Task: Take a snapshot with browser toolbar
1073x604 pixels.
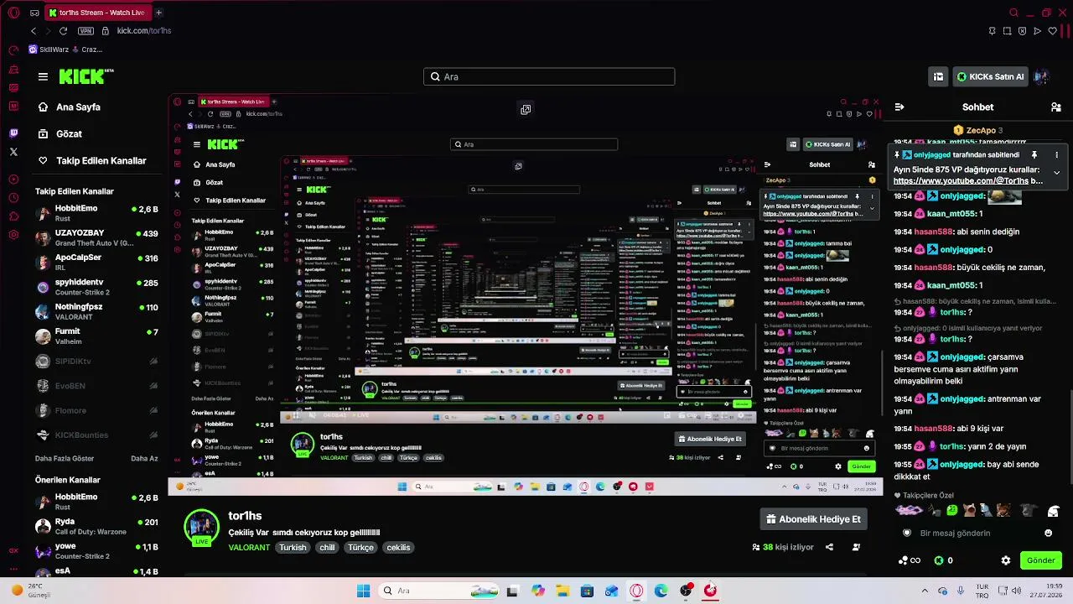Action: (1008, 31)
